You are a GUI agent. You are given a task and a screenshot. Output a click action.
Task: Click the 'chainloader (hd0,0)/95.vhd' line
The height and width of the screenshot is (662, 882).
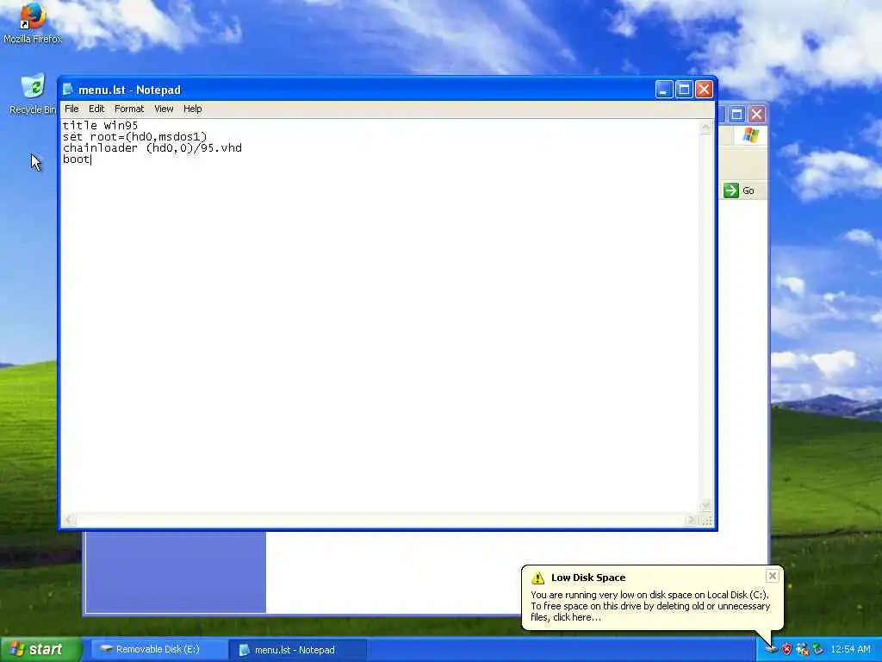[x=152, y=148]
